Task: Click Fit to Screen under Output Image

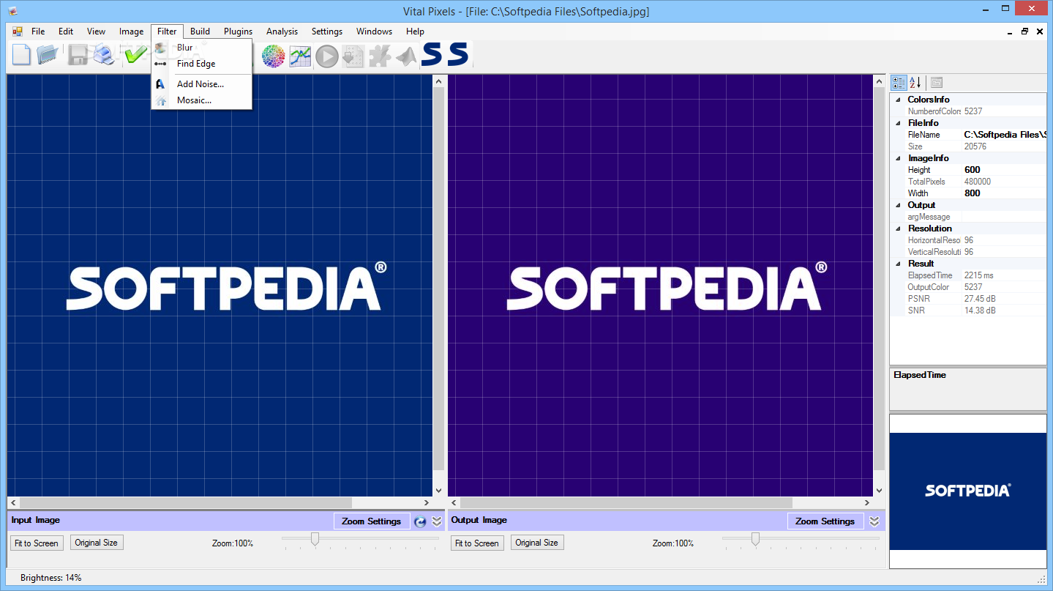Action: pos(476,543)
